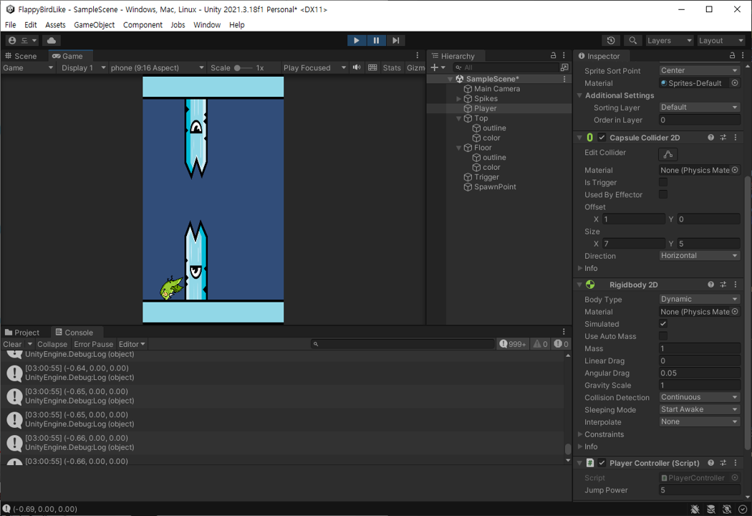Uncheck the Simulated checkbox
The image size is (752, 516).
point(663,324)
